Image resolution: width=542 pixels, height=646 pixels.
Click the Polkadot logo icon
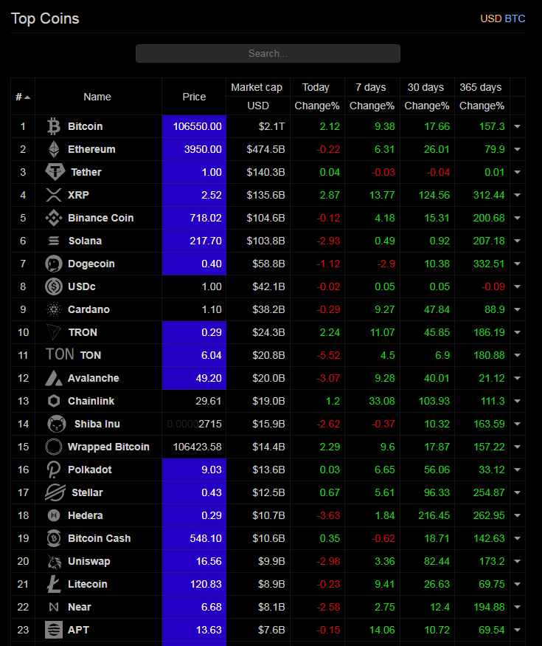pyautogui.click(x=54, y=470)
